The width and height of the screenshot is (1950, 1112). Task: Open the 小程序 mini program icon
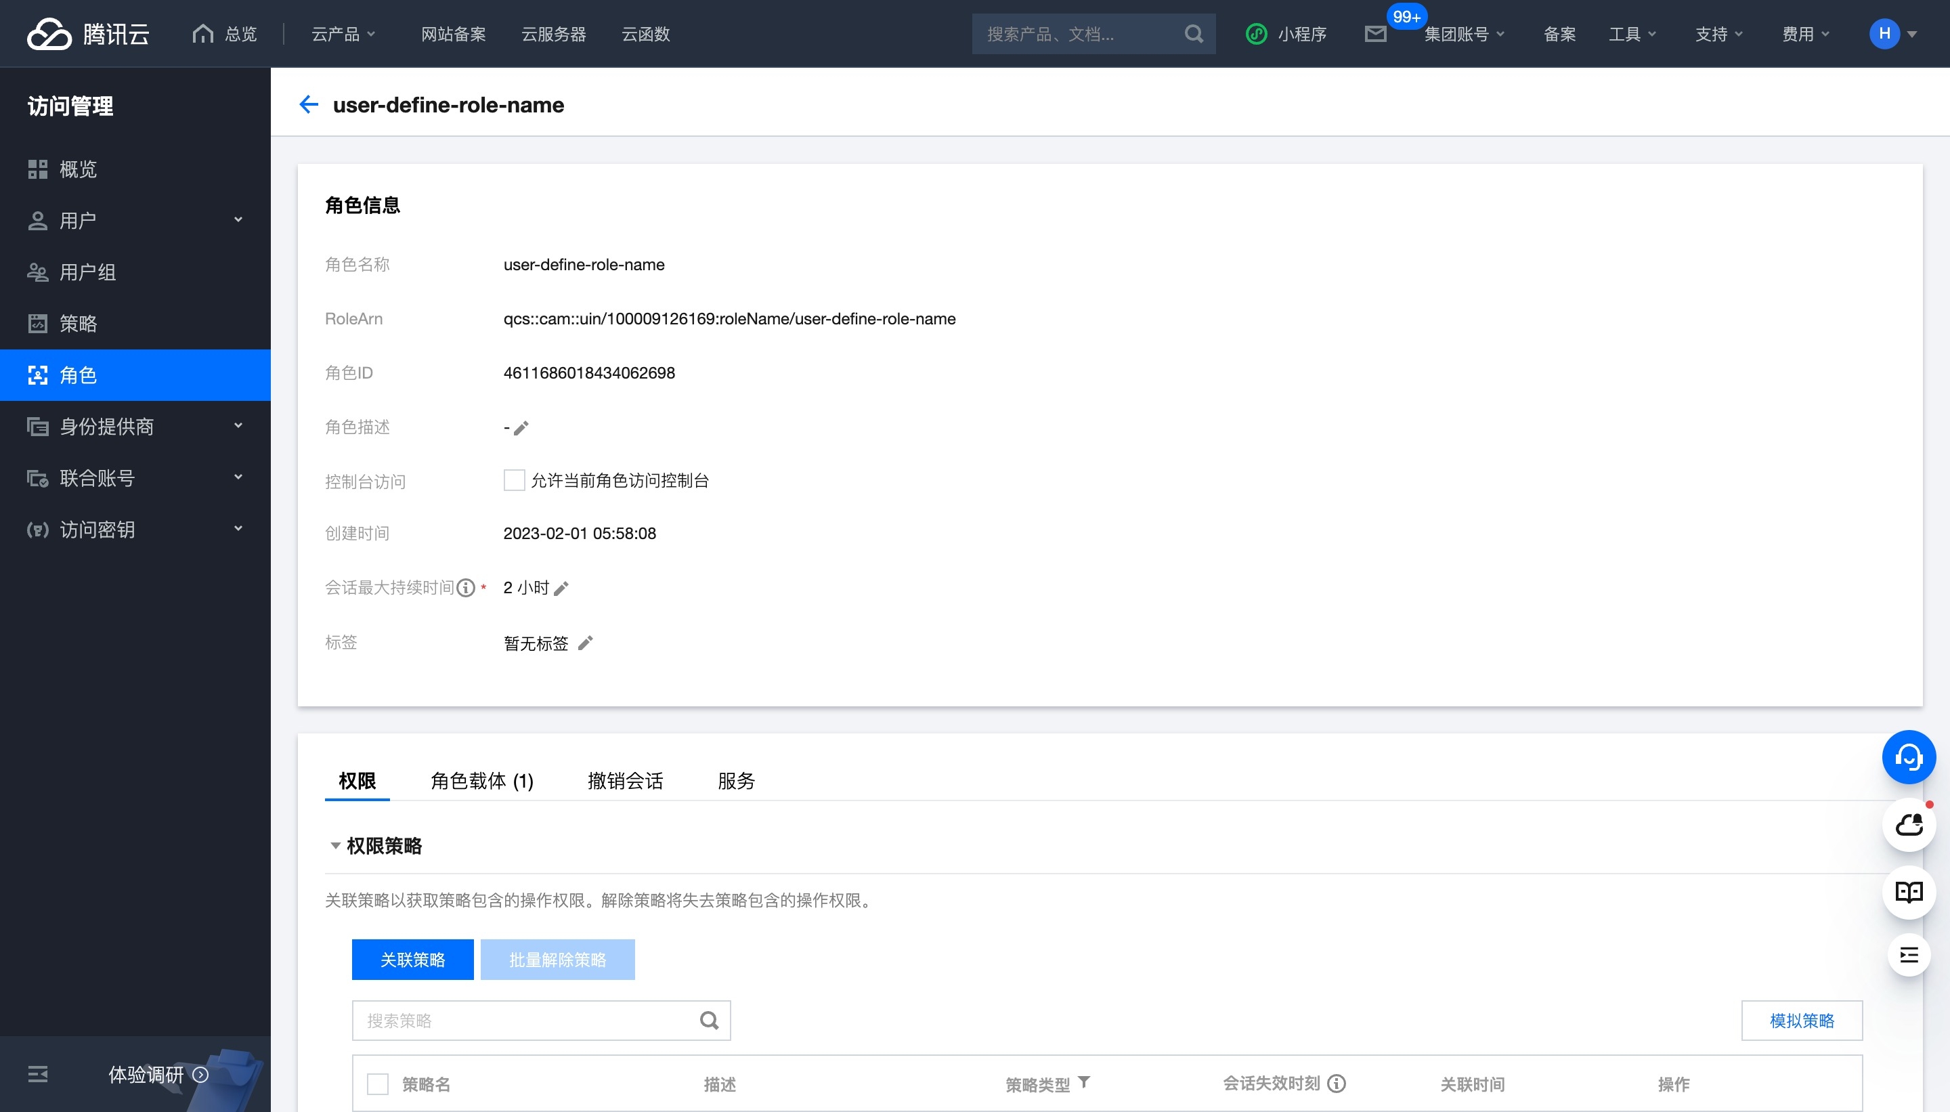point(1256,34)
